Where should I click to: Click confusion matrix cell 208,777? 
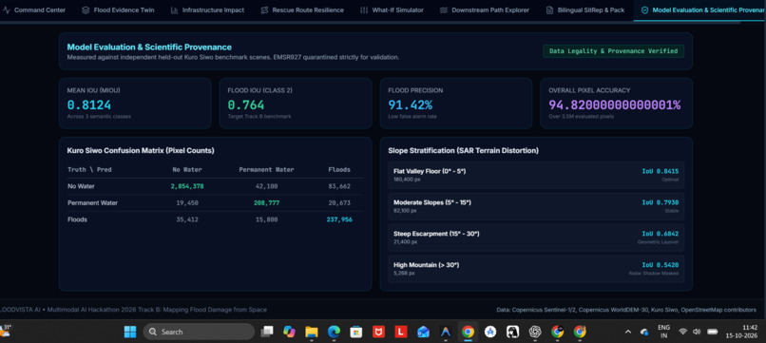pyautogui.click(x=267, y=202)
